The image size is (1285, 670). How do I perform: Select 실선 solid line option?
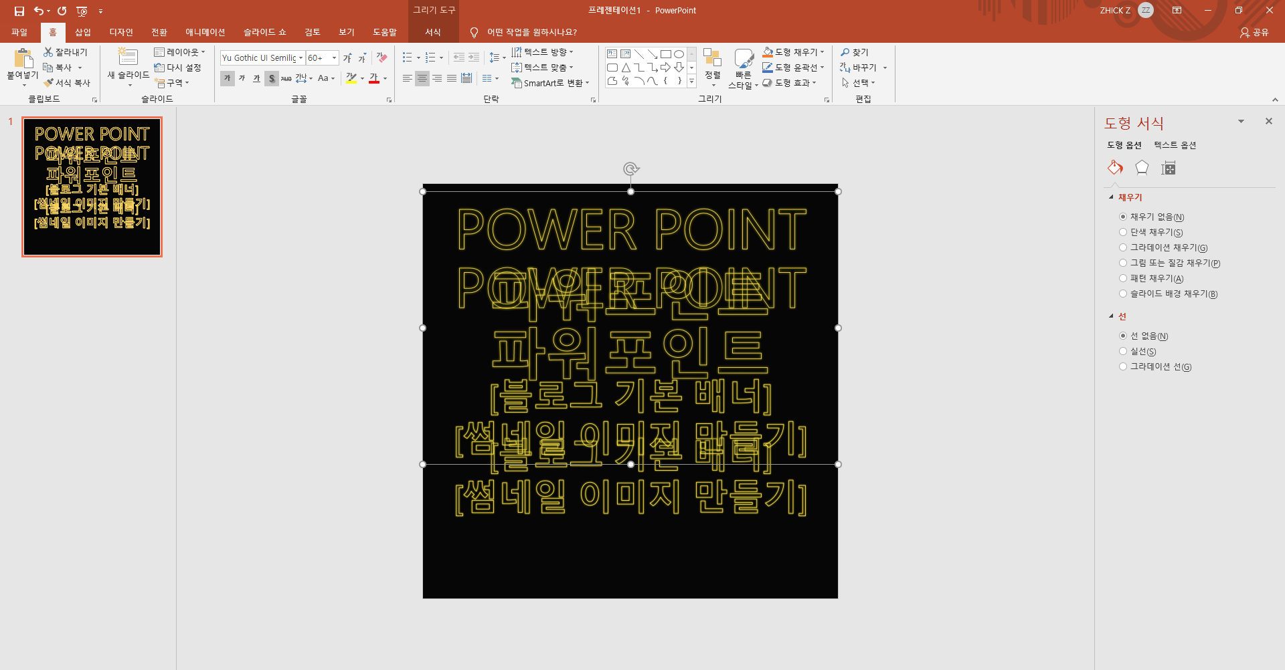(1137, 351)
